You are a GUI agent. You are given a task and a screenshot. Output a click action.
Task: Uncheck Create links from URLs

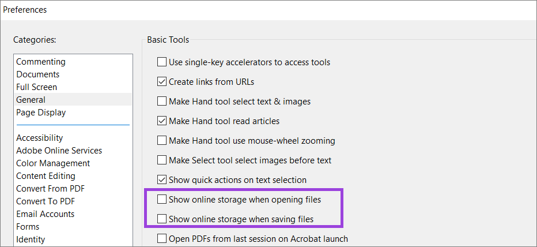[x=162, y=81]
